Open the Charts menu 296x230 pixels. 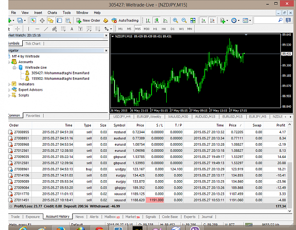coord(52,13)
